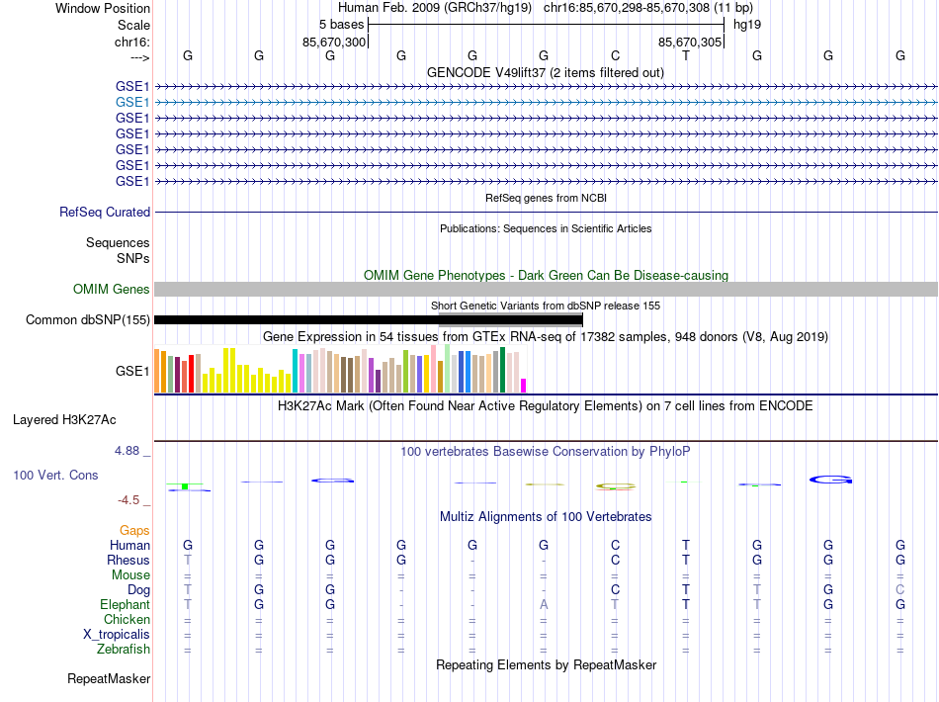Screen dimensions: 939x702
Task: Click the Dog alignment row label
Action: click(x=138, y=590)
